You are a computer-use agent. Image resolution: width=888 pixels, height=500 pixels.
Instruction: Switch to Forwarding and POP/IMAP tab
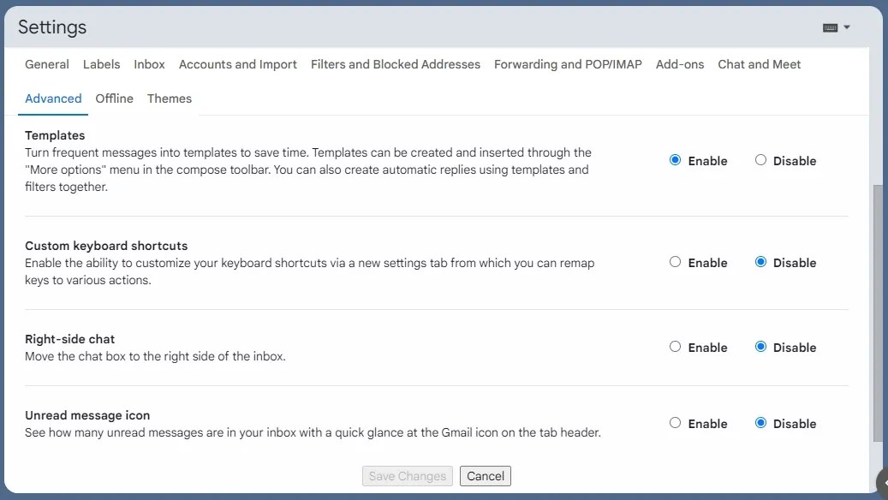[x=568, y=64]
